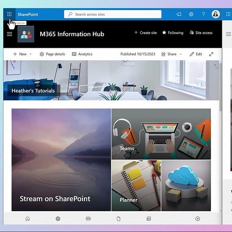The width and height of the screenshot is (232, 232).
Task: Click Create site
Action: pyautogui.click(x=145, y=33)
